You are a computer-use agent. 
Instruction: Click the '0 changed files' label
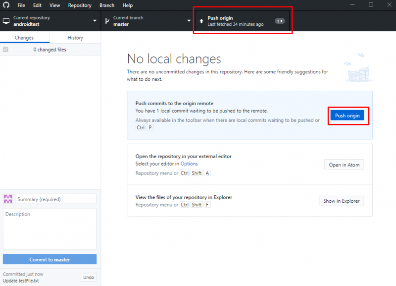tap(50, 50)
